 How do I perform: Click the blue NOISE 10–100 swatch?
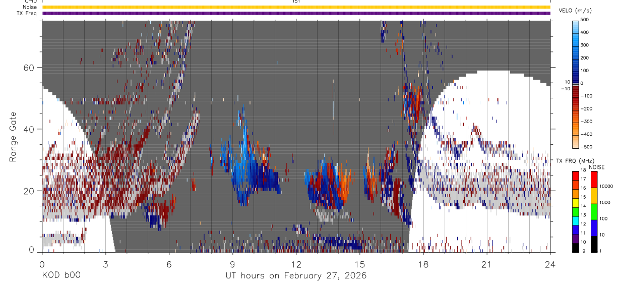click(x=594, y=228)
